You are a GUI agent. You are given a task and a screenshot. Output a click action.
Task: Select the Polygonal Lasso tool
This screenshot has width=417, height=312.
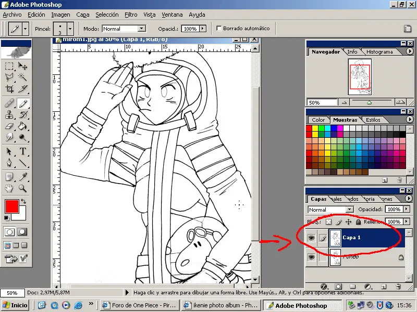point(9,77)
